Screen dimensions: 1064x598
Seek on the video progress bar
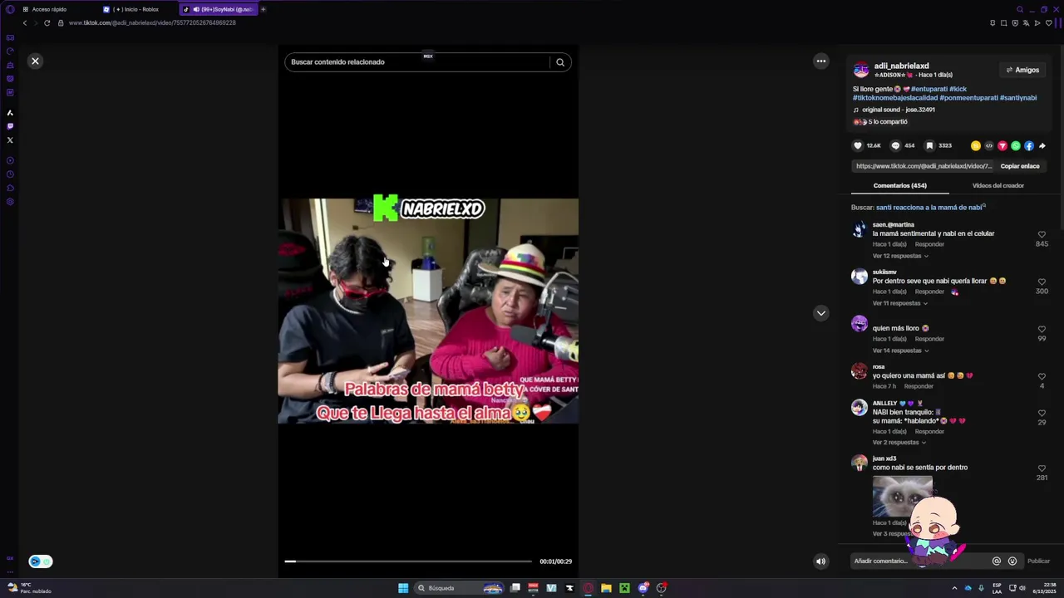(x=408, y=561)
